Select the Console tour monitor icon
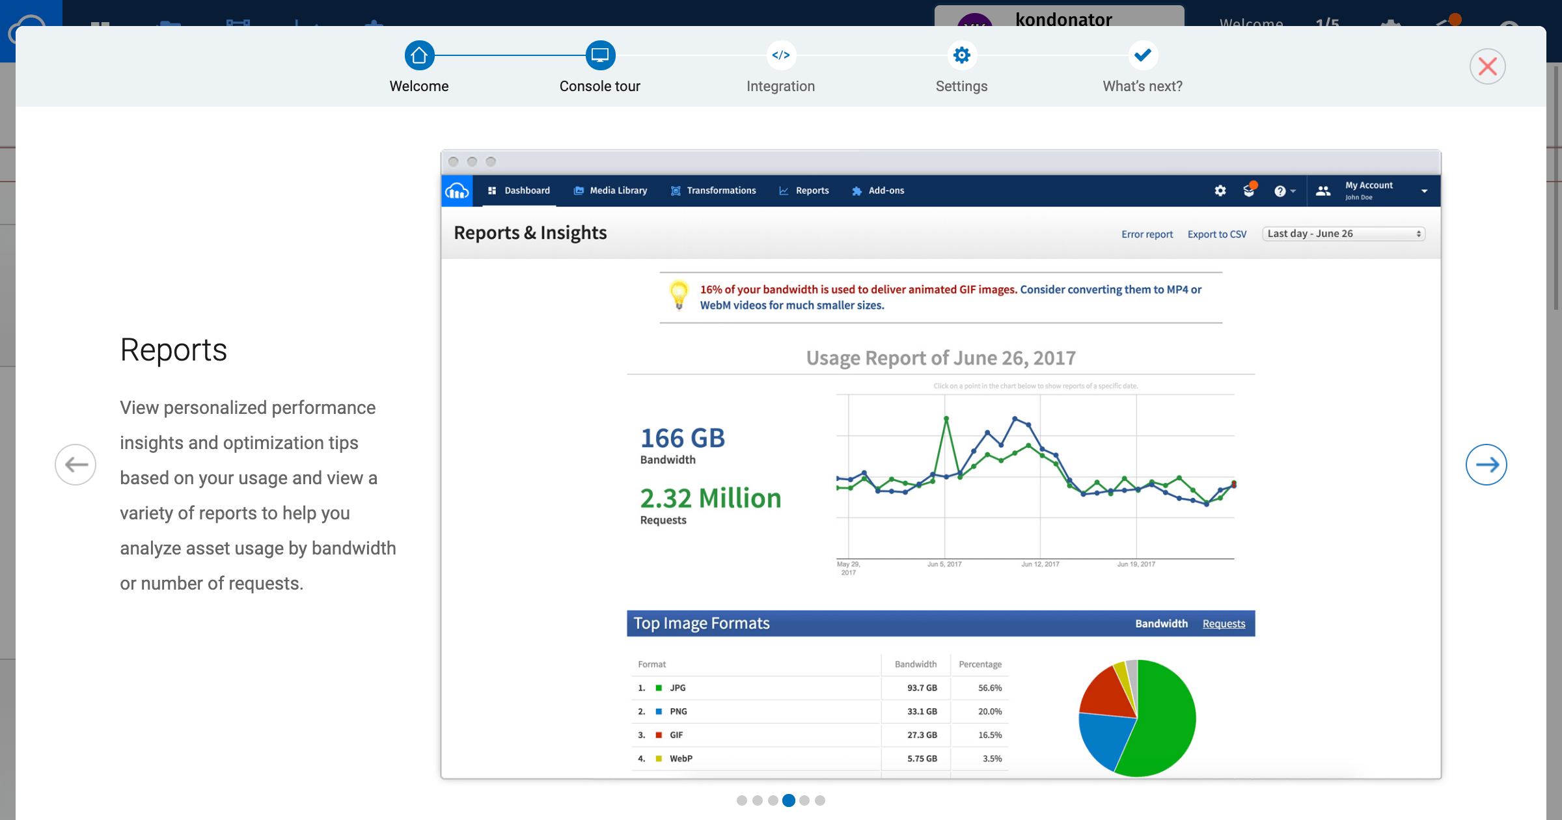Screen dimensions: 1562x820 [599, 56]
